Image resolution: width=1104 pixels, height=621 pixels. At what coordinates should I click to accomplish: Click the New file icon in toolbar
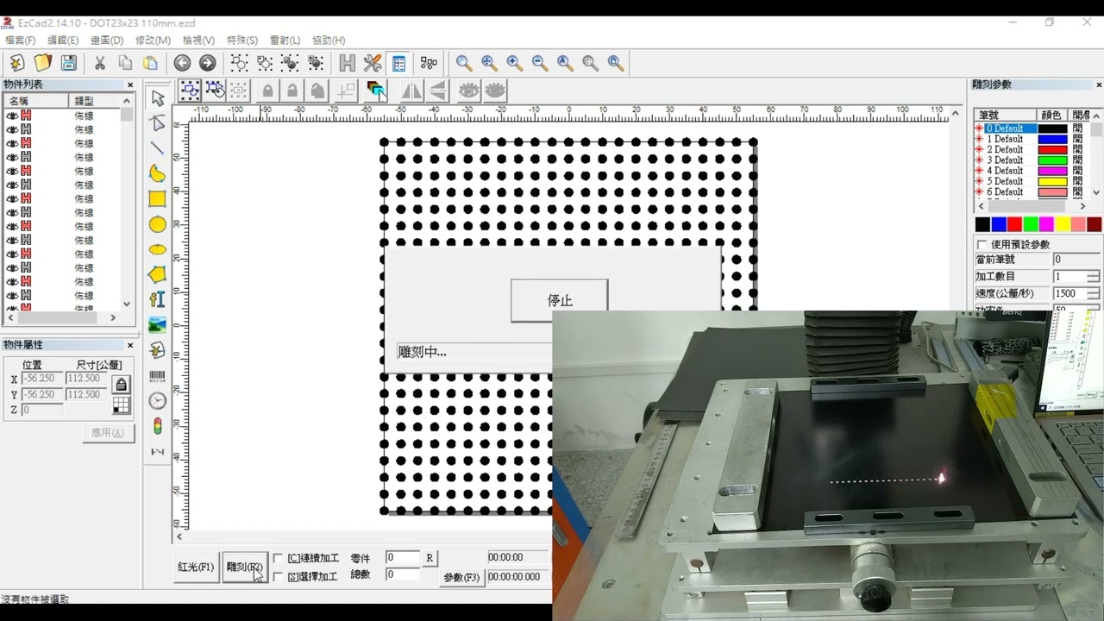pyautogui.click(x=16, y=63)
